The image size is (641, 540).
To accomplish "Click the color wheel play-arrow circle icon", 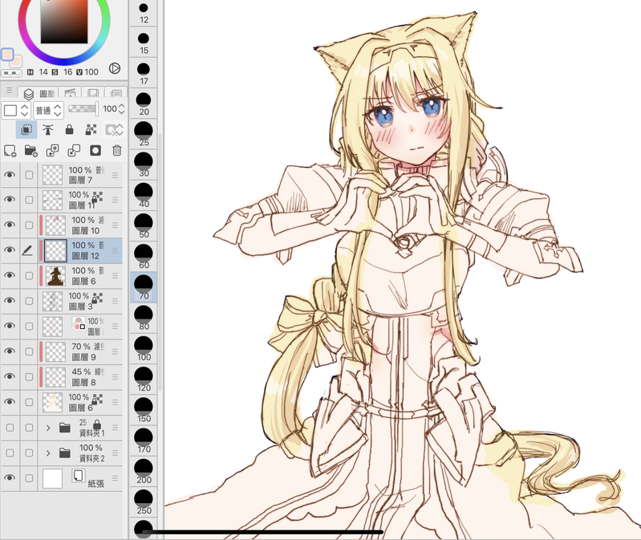I will point(115,68).
